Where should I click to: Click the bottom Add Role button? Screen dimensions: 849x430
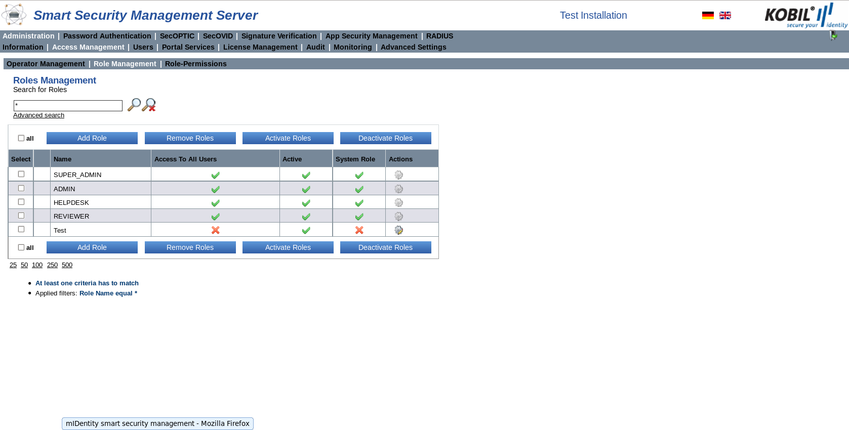[x=92, y=247]
